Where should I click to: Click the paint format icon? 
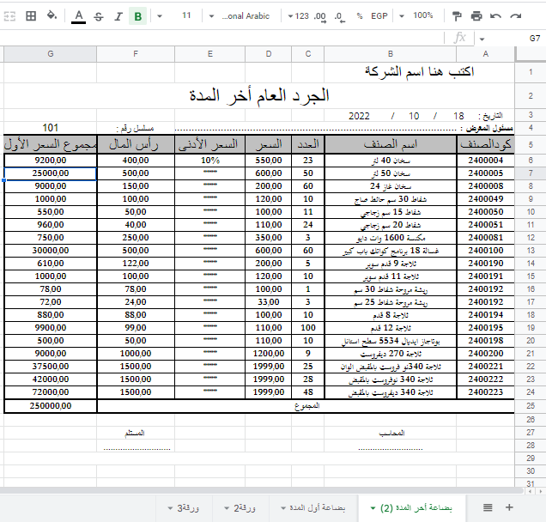click(457, 15)
